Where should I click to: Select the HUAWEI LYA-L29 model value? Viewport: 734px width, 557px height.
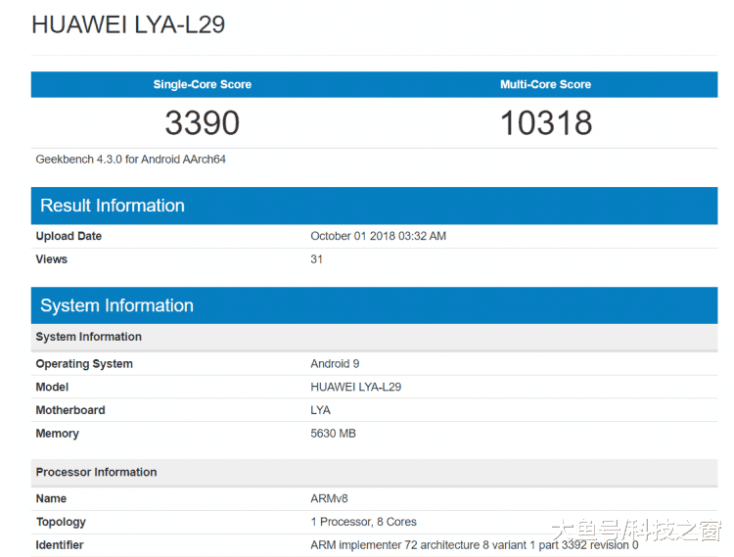[x=356, y=387]
